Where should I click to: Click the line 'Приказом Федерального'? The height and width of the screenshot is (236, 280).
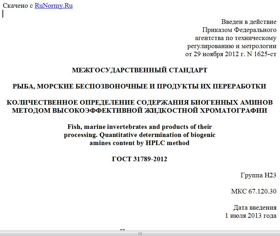(239, 30)
